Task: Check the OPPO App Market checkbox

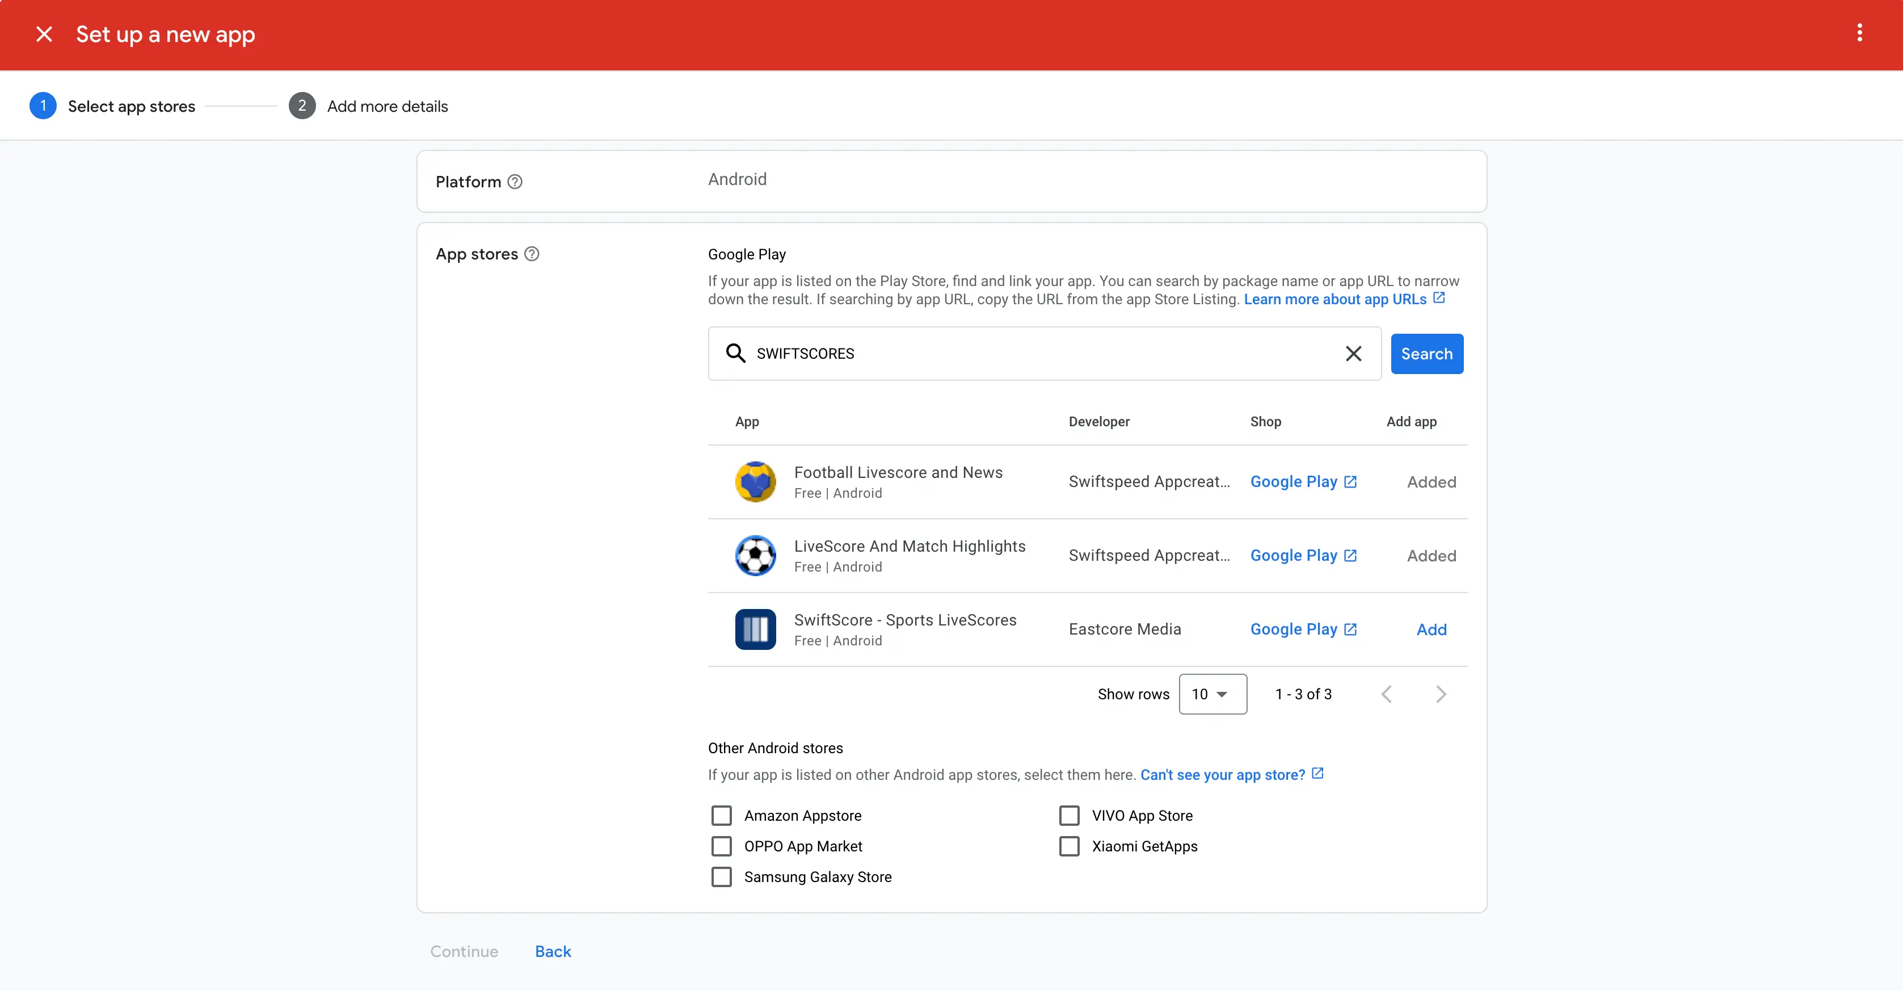Action: pyautogui.click(x=721, y=846)
